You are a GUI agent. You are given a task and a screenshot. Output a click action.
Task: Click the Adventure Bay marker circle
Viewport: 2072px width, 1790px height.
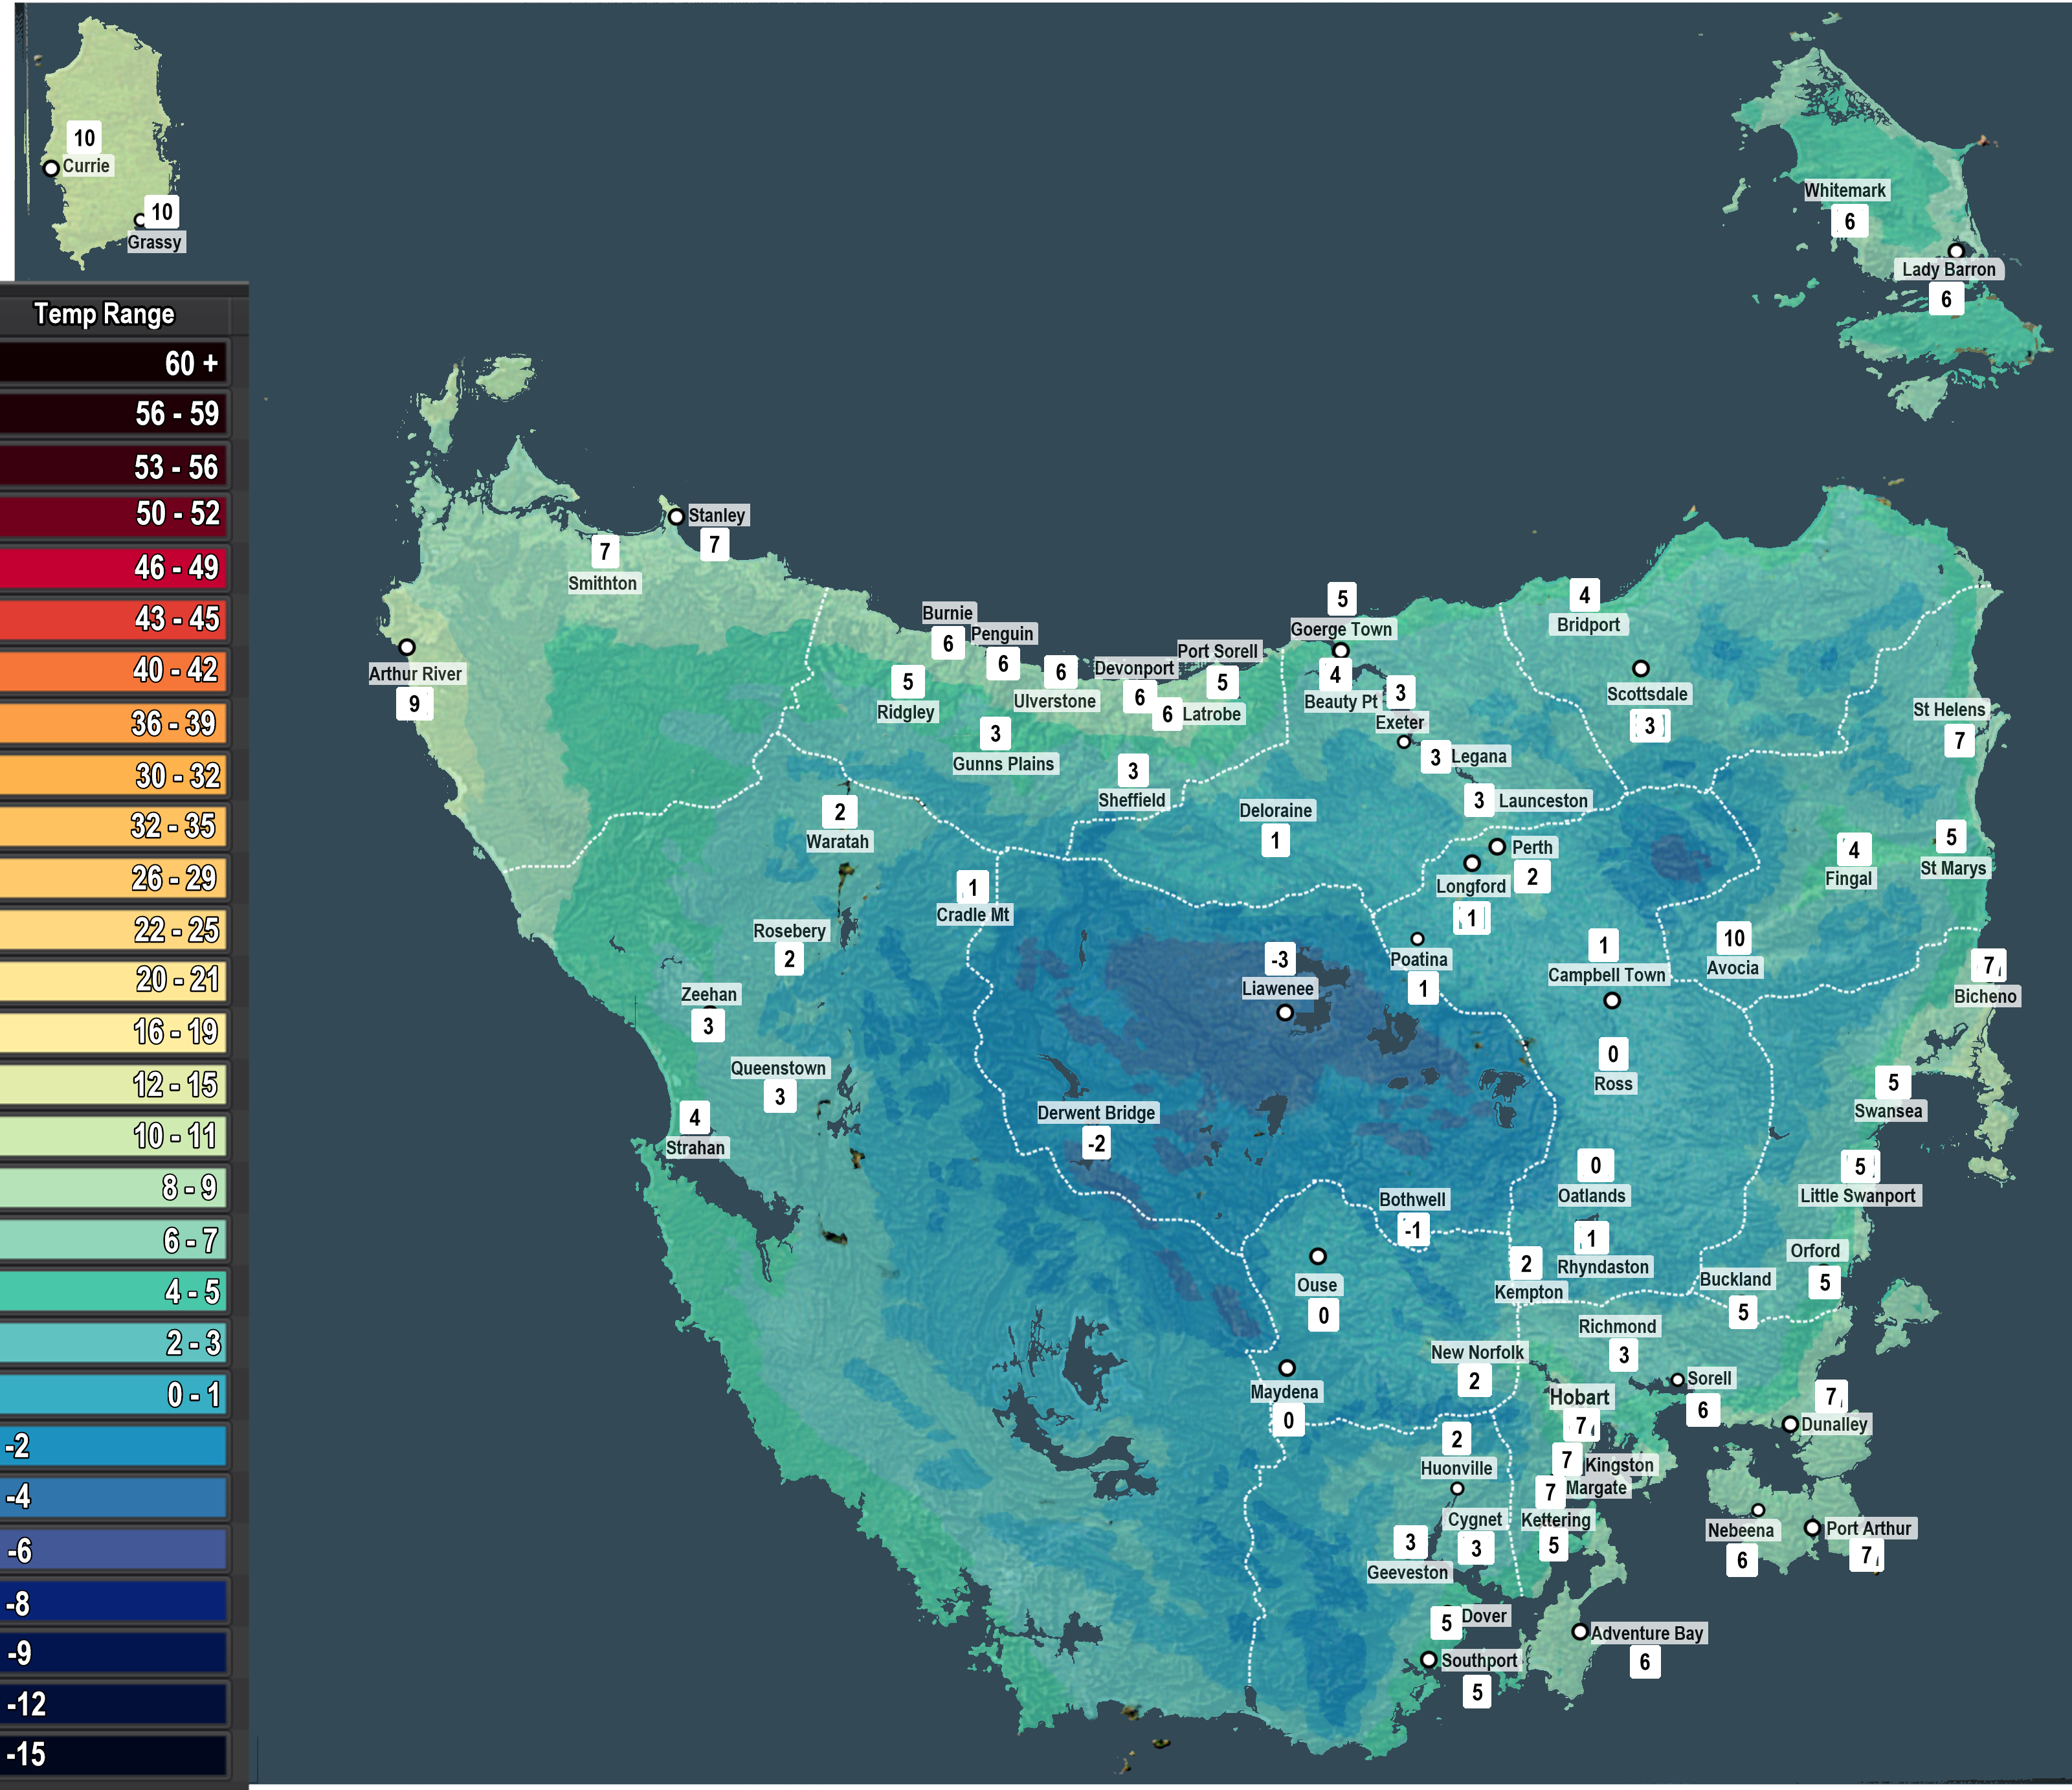1580,1632
